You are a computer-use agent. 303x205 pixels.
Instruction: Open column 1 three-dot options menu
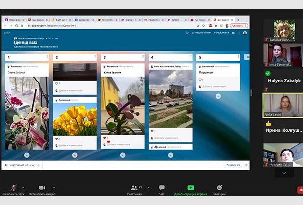click(x=47, y=57)
